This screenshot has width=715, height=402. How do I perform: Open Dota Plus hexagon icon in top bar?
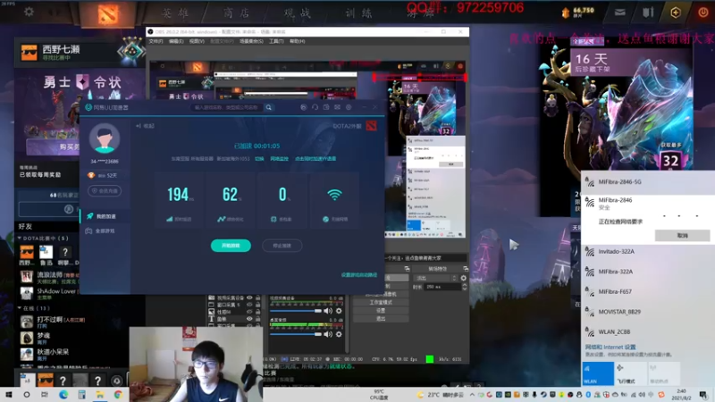[676, 13]
